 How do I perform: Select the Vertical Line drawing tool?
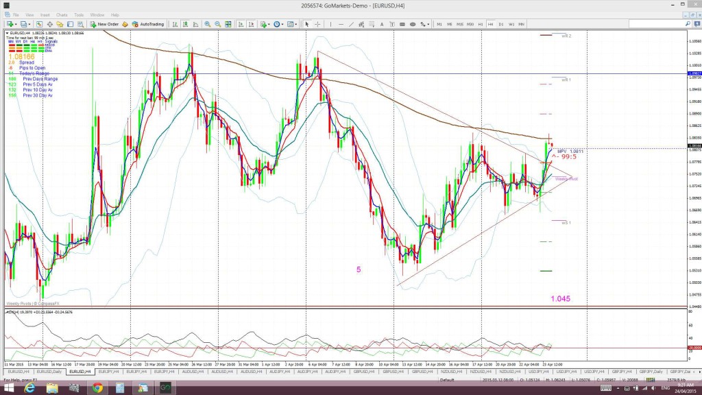(330, 24)
